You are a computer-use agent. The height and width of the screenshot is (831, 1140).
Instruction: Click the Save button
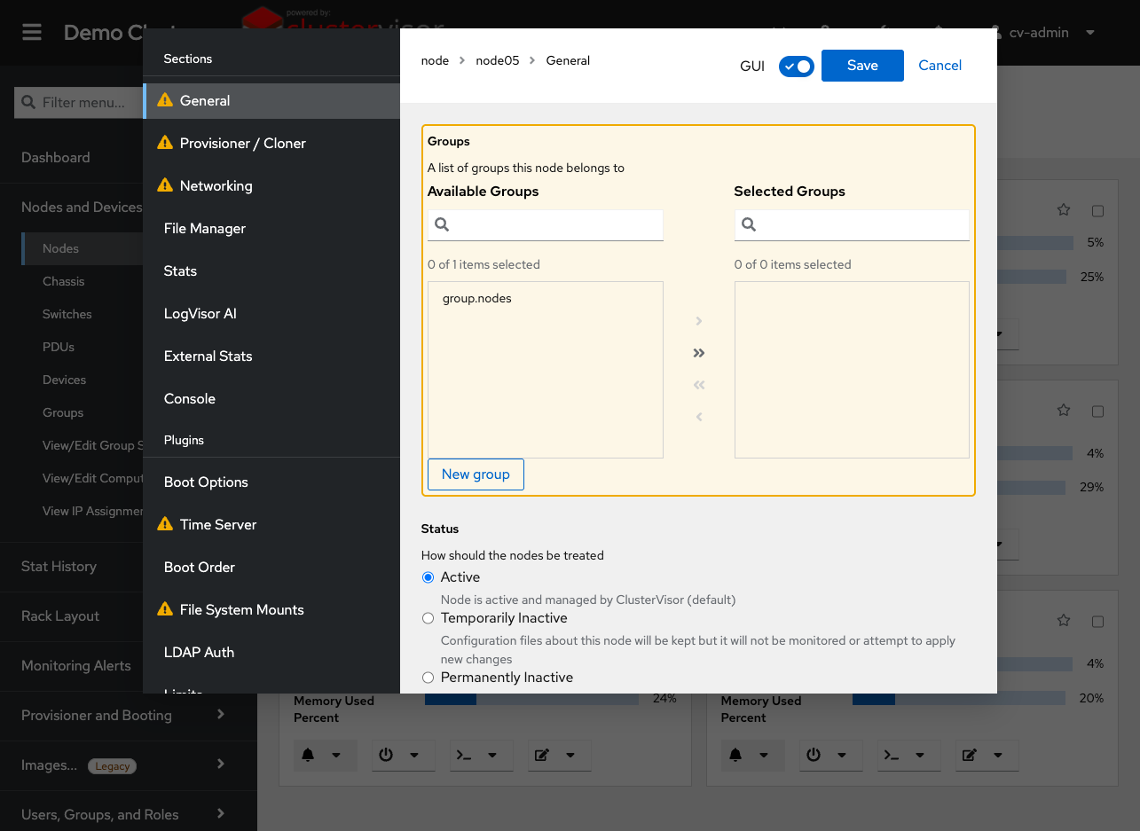click(862, 66)
